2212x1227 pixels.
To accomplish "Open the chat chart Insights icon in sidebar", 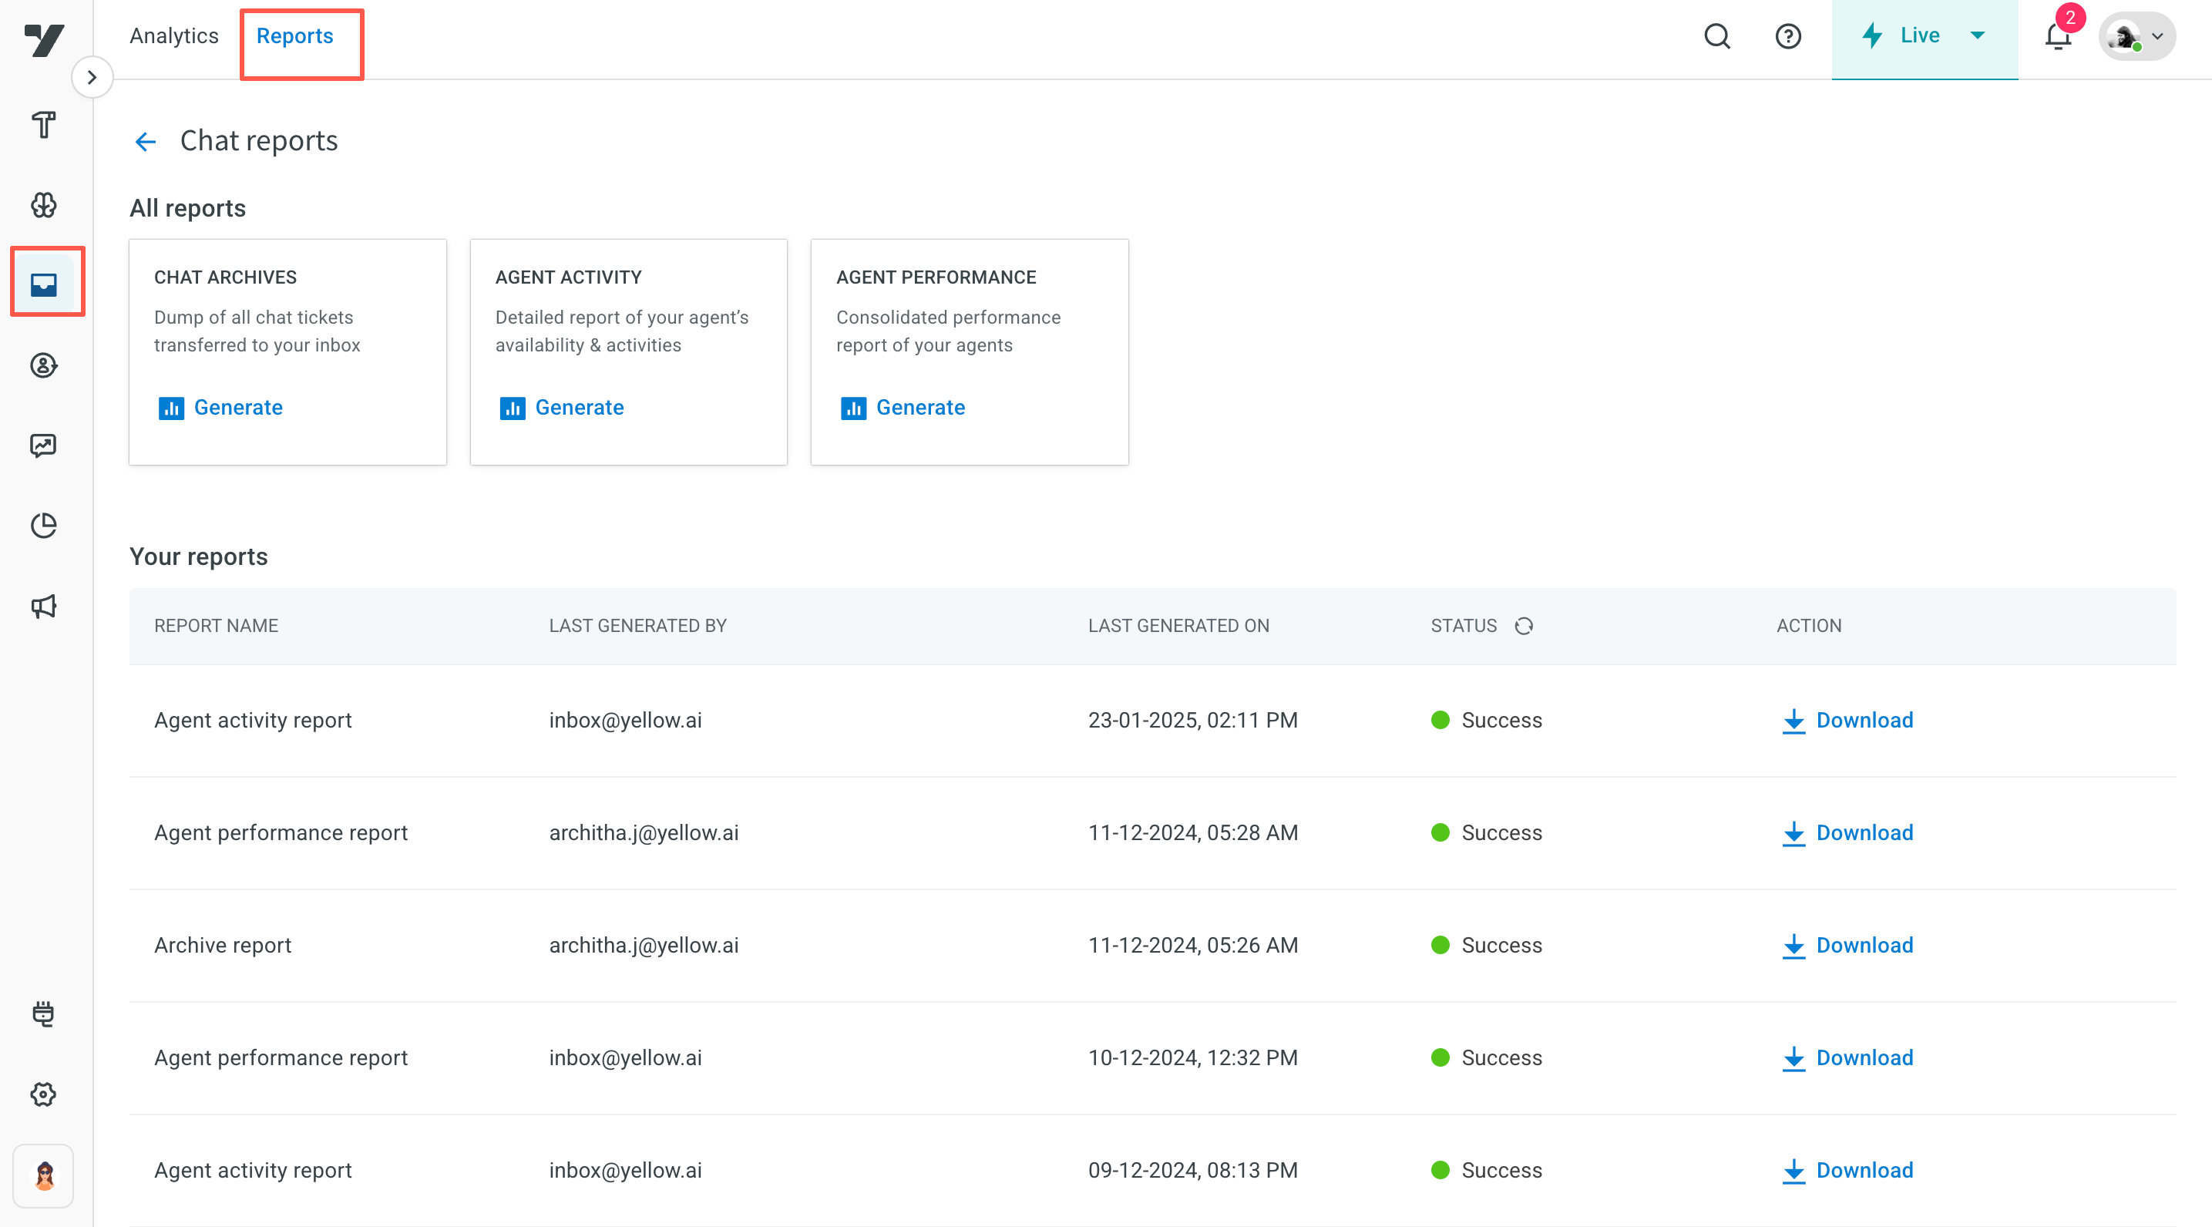I will tap(44, 445).
